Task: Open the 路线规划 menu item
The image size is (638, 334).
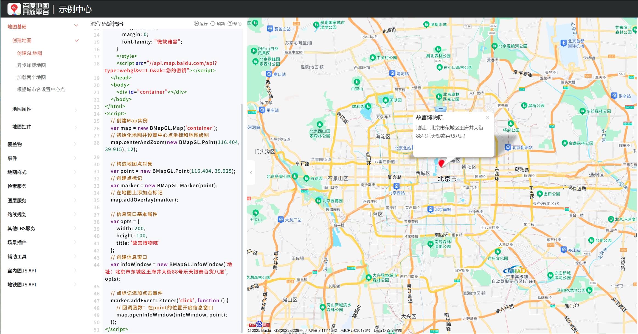Action: click(17, 215)
